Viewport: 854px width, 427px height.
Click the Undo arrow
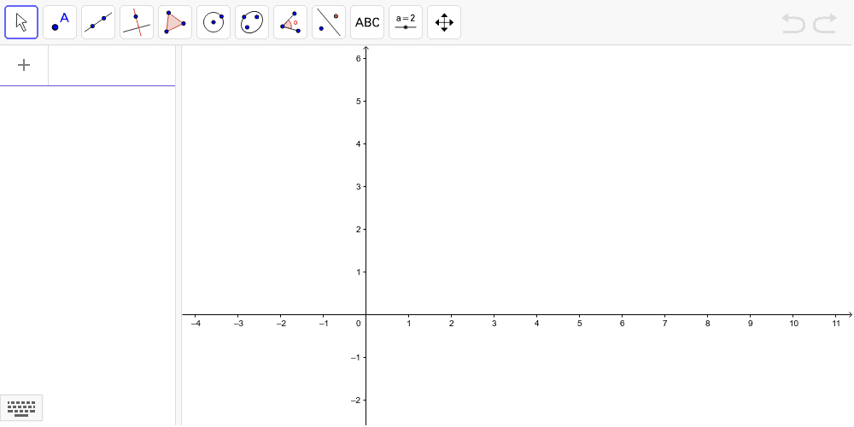point(793,23)
